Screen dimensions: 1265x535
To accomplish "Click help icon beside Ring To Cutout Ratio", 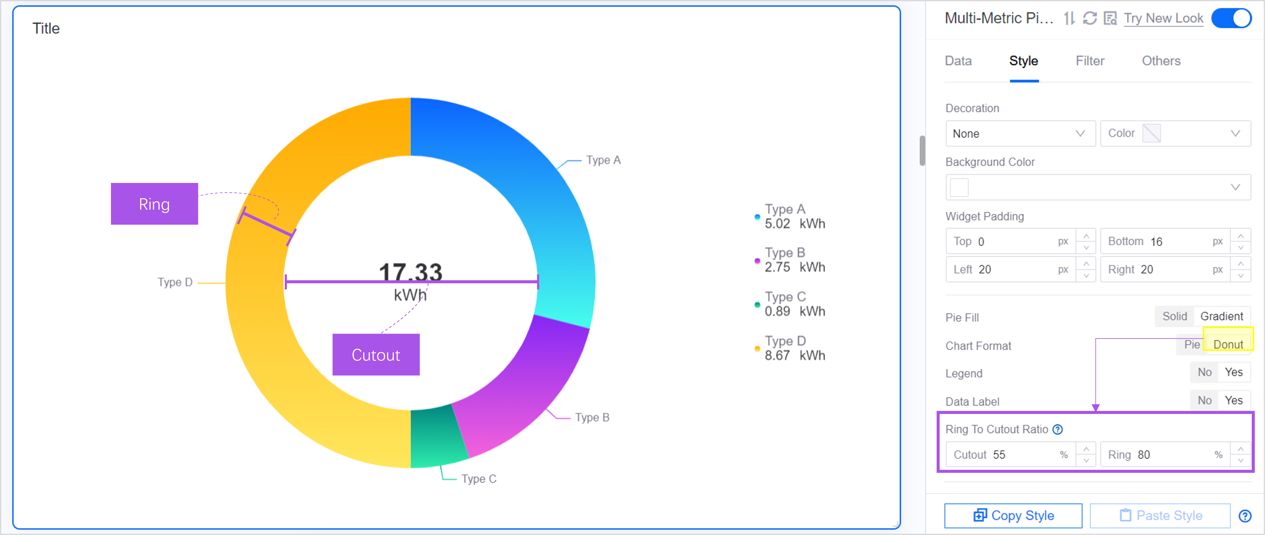I will (x=1058, y=430).
